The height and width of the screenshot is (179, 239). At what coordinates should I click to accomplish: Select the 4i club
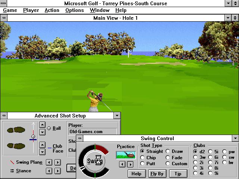(x=198, y=173)
